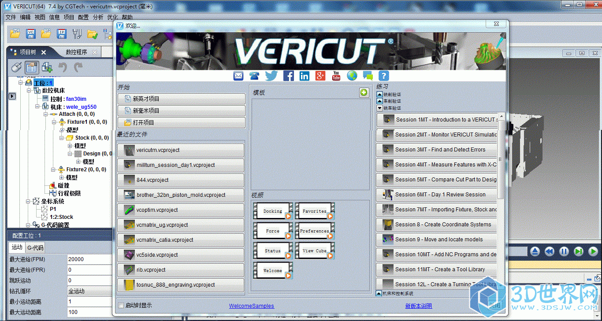This screenshot has height=321, width=602.
Task: Select the 运动 tab
Action: pos(17,247)
